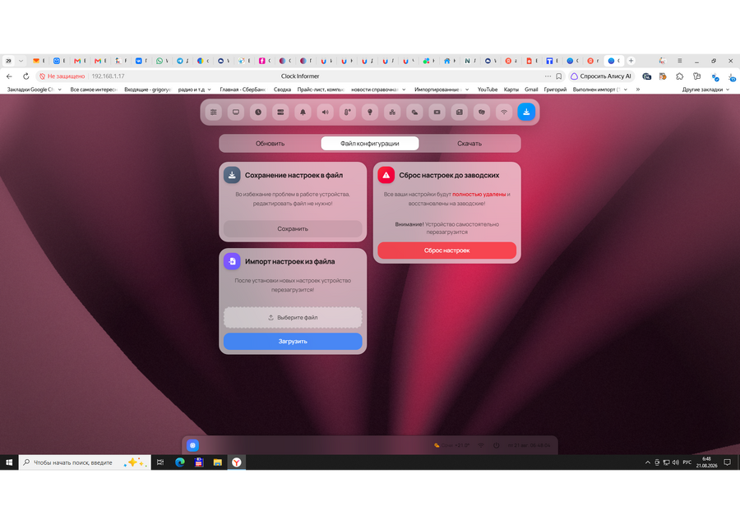This screenshot has height=524, width=740.
Task: Switch to the Скачать tab
Action: pyautogui.click(x=469, y=143)
